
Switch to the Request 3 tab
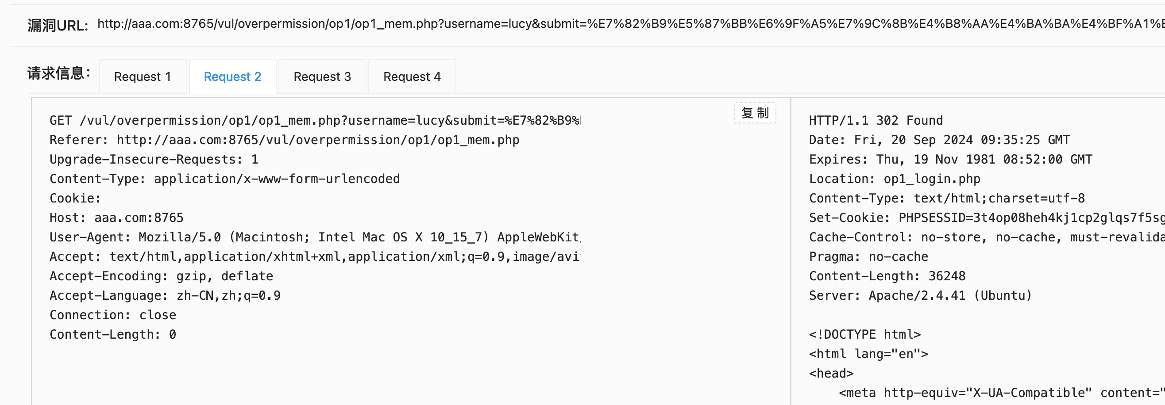pyautogui.click(x=322, y=77)
